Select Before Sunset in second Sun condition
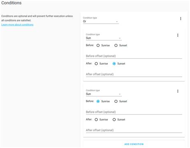 tap(116, 101)
